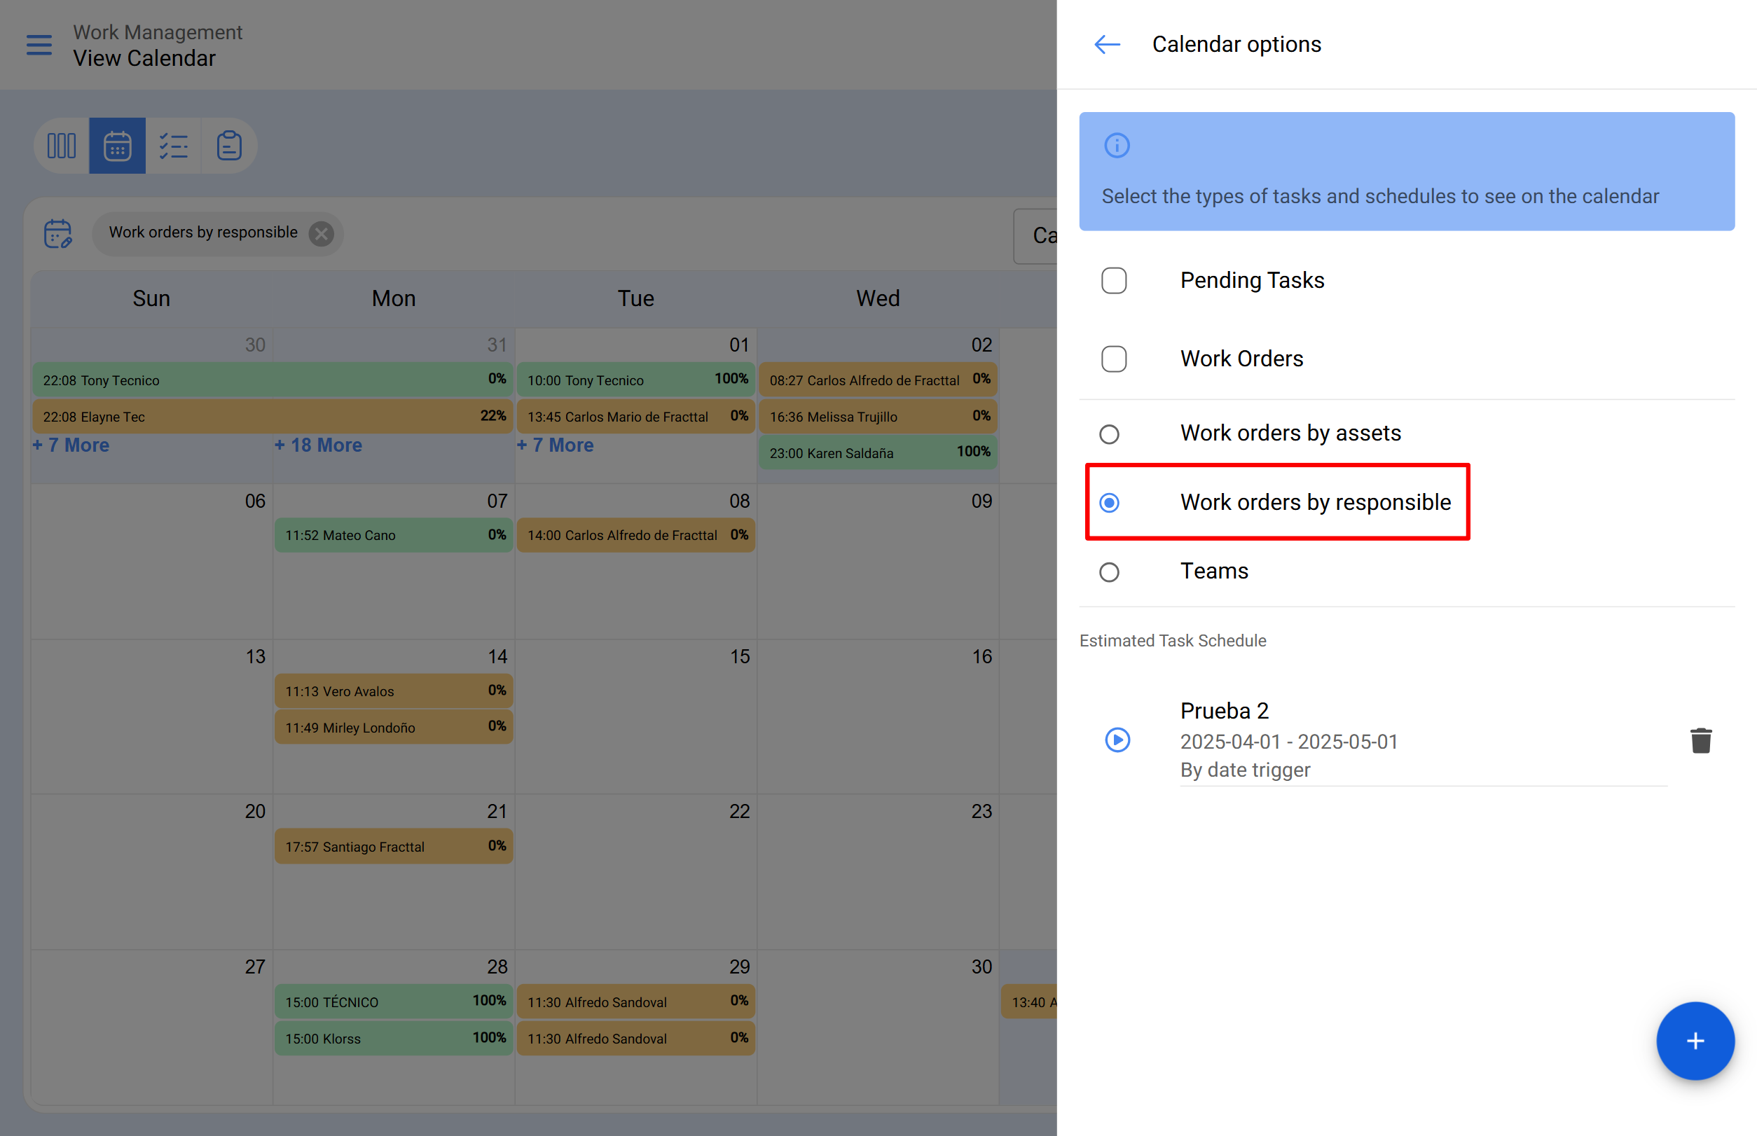Open second 11:30 Alfredo Sandoval event
1757x1136 pixels.
(x=635, y=1039)
